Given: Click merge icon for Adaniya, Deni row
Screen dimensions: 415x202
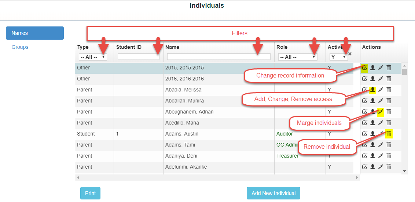Looking at the screenshot, I should (381, 156).
